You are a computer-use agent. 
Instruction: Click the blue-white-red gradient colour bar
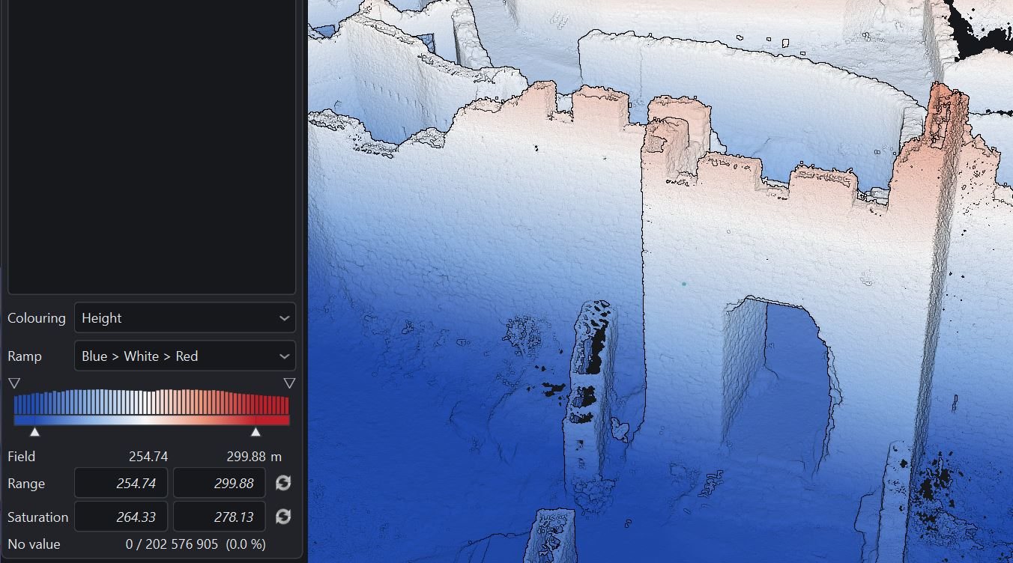[x=151, y=421]
